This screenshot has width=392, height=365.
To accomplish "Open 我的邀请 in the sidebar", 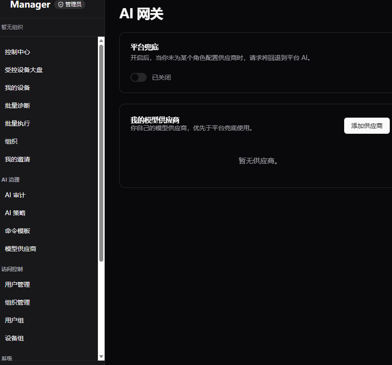I will click(17, 159).
